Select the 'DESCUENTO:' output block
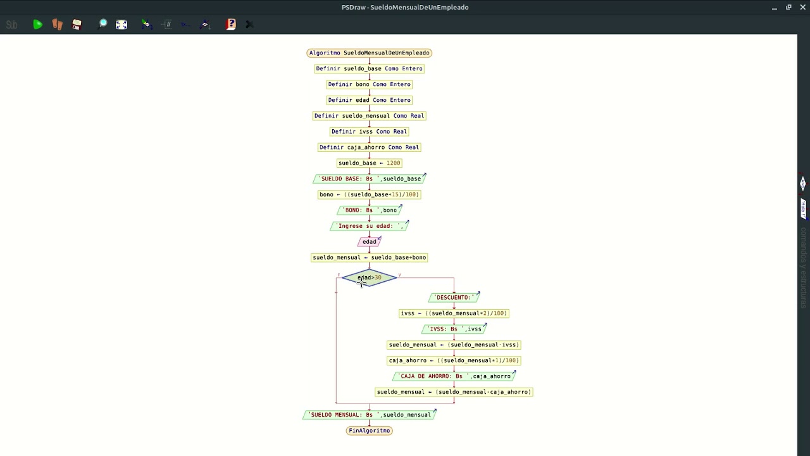This screenshot has width=810, height=456. click(x=454, y=297)
